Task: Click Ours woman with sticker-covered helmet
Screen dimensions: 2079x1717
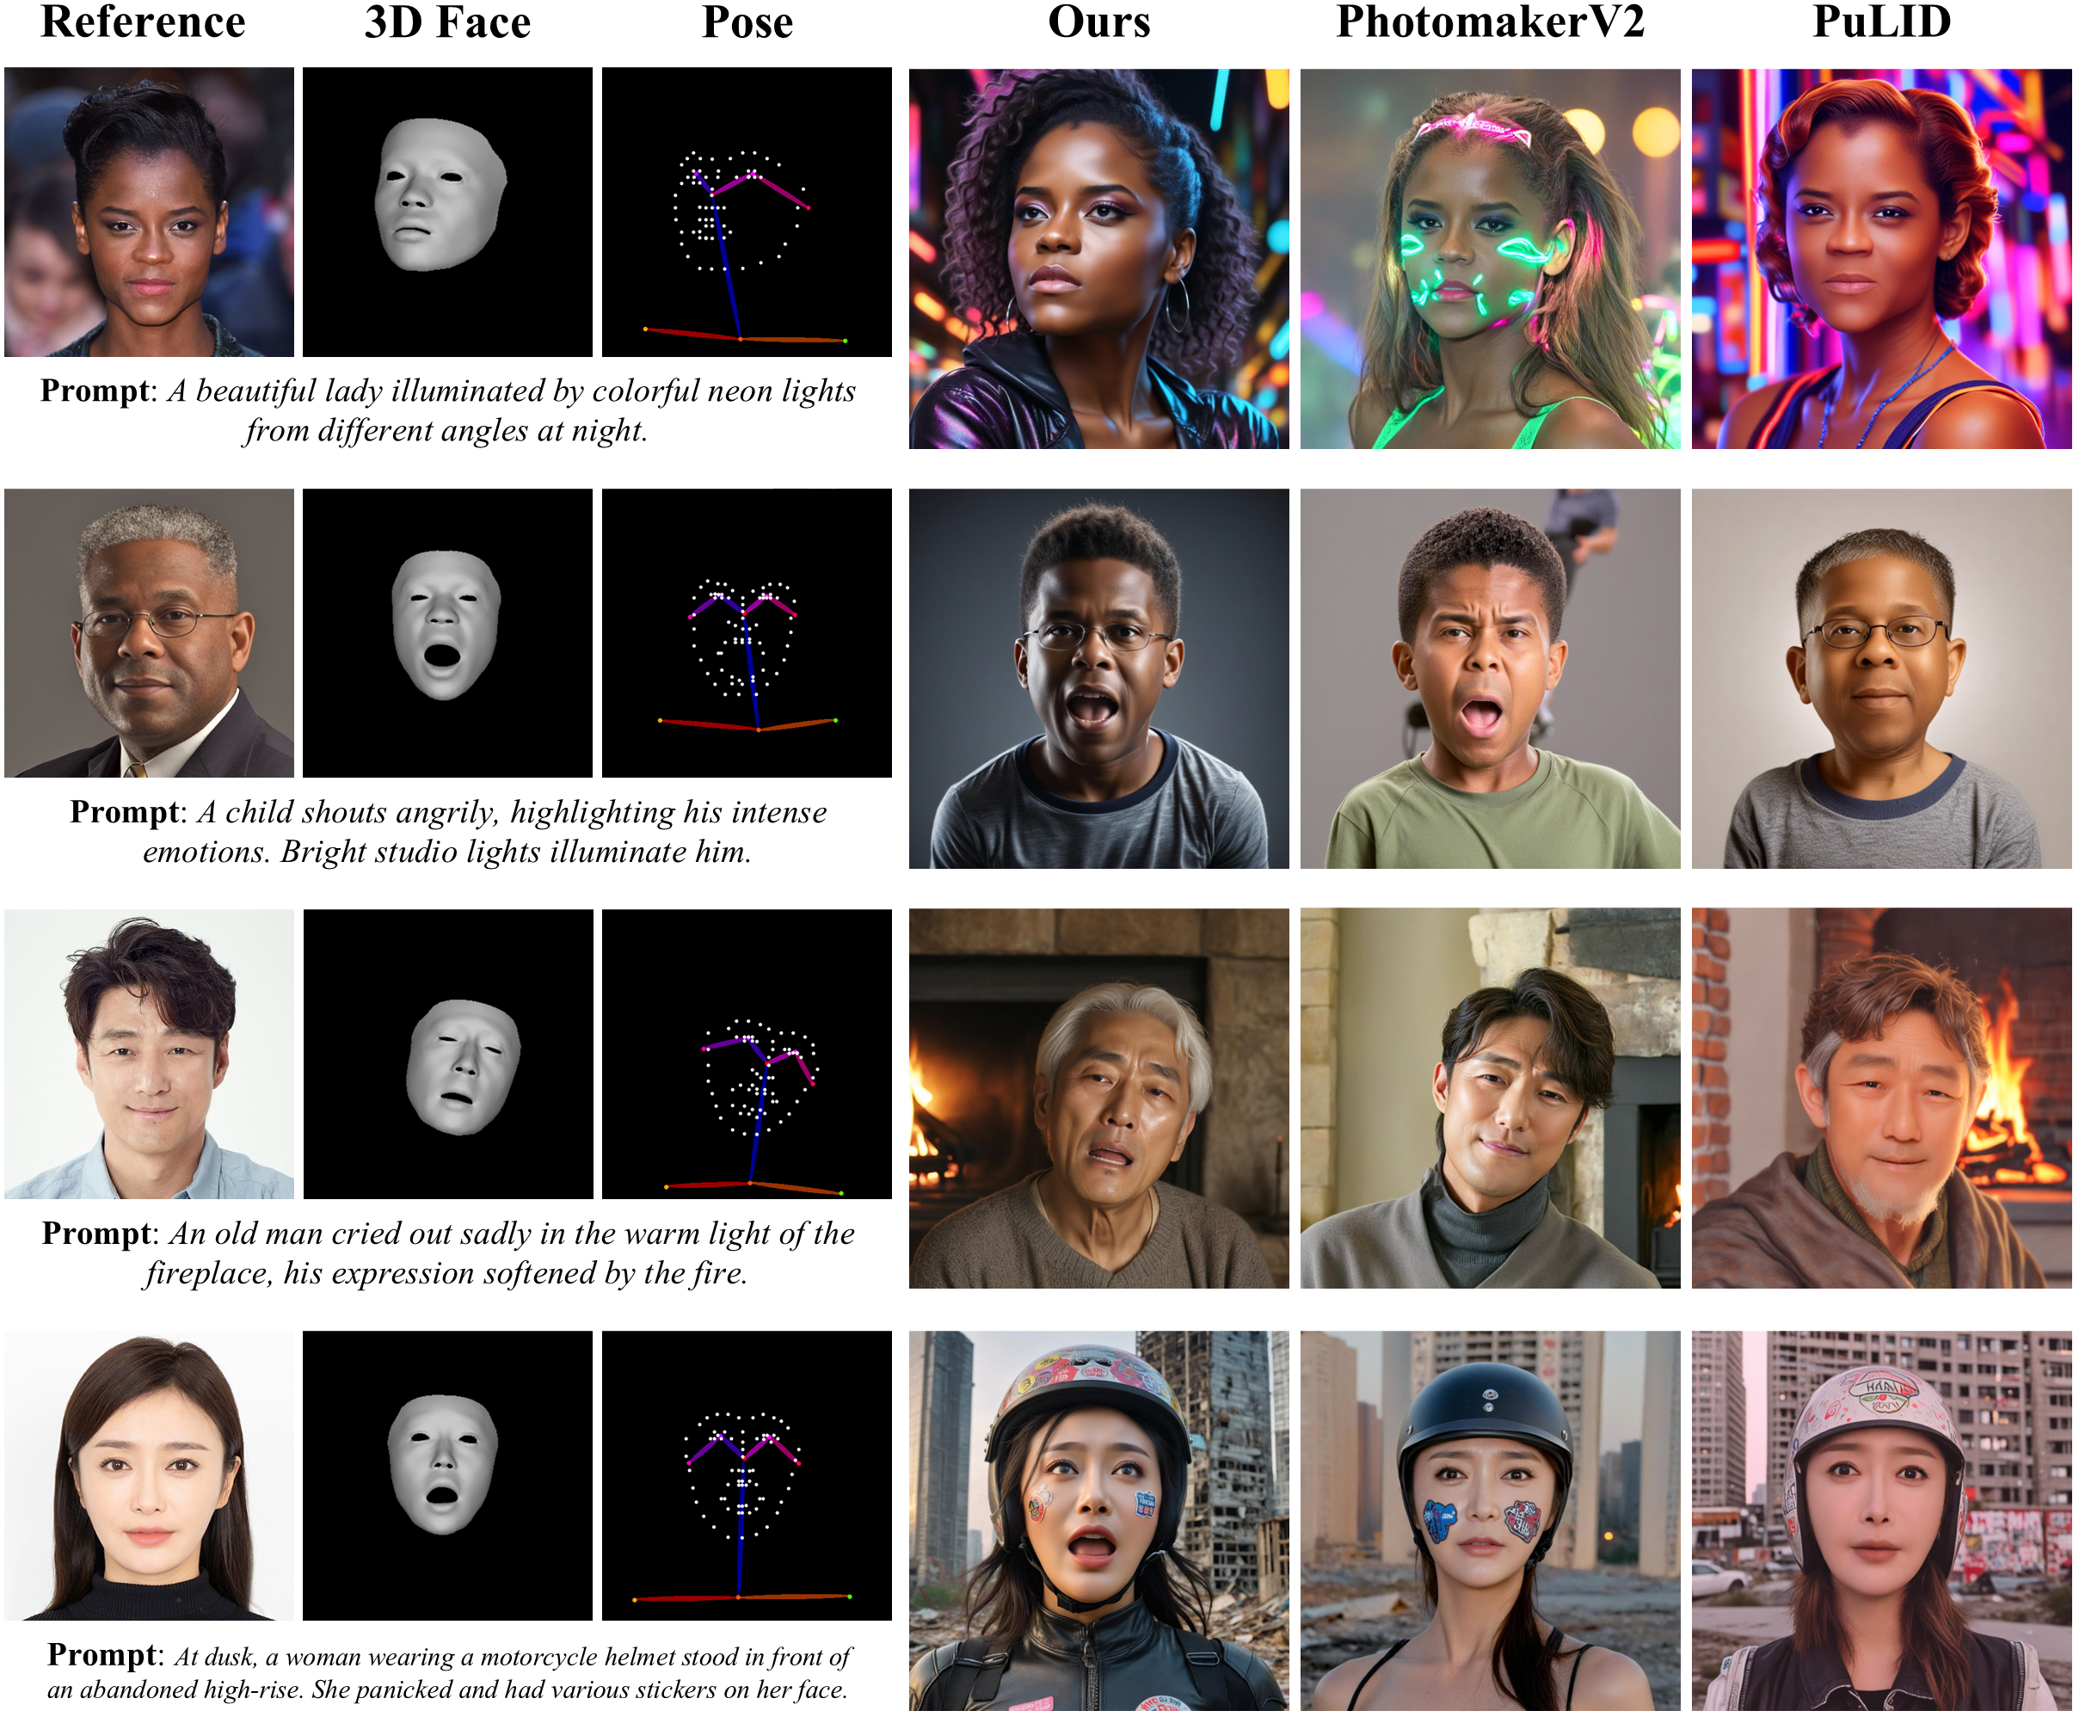Action: [1098, 1521]
